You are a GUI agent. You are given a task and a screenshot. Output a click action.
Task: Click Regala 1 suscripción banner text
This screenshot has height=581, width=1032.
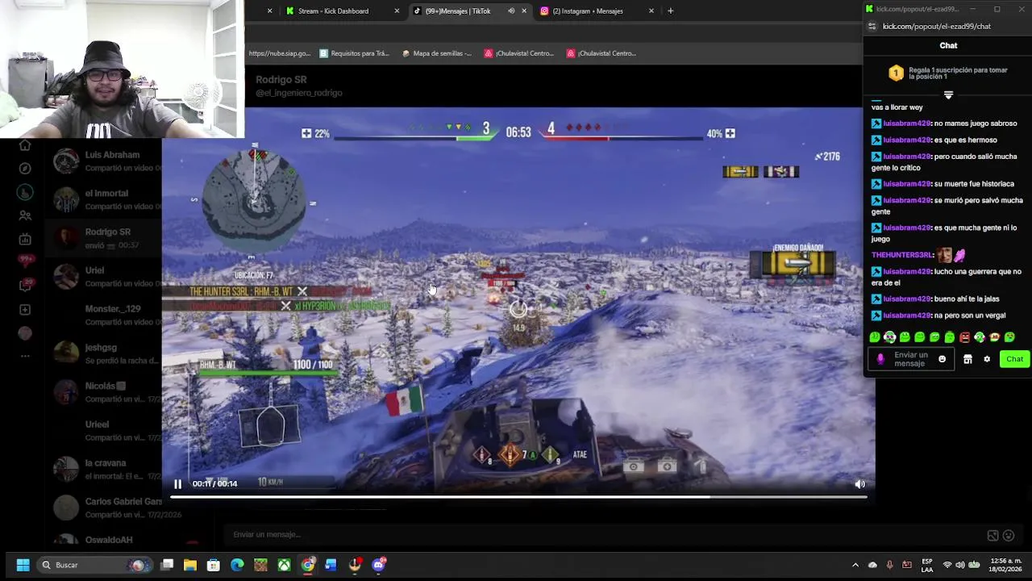(958, 73)
